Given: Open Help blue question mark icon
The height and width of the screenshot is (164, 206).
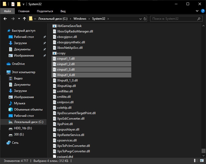Looking at the screenshot, I should pos(203,11).
